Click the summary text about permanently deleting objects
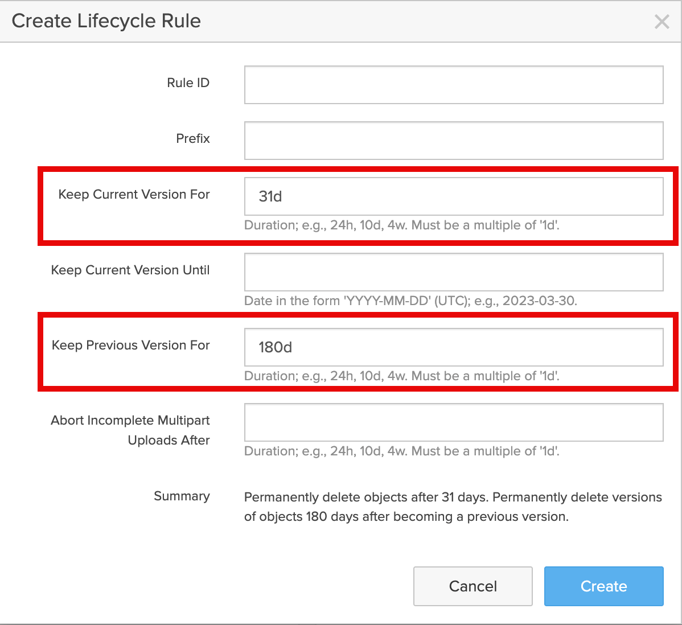This screenshot has width=682, height=625. click(453, 507)
